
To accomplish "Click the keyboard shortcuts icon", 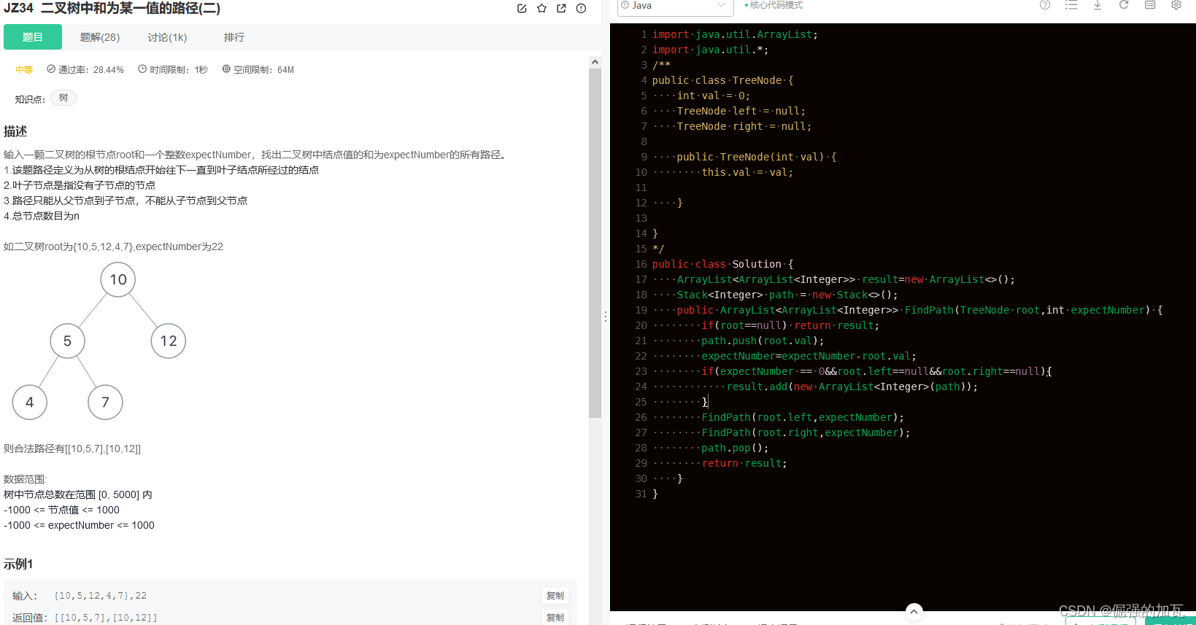I will point(1150,5).
